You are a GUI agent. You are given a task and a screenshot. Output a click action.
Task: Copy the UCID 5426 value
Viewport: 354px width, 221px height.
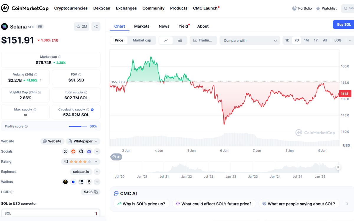96,192
